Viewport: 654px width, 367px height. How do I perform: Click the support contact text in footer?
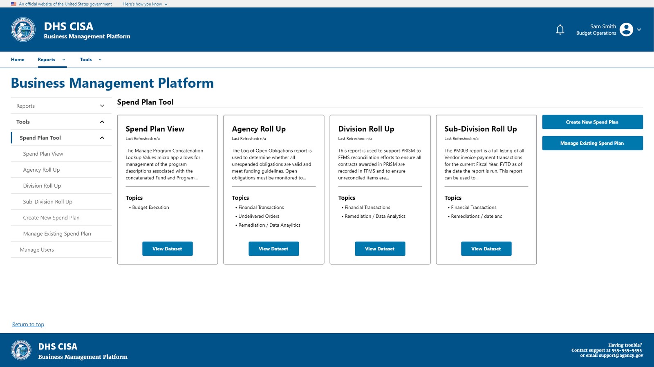tap(607, 350)
